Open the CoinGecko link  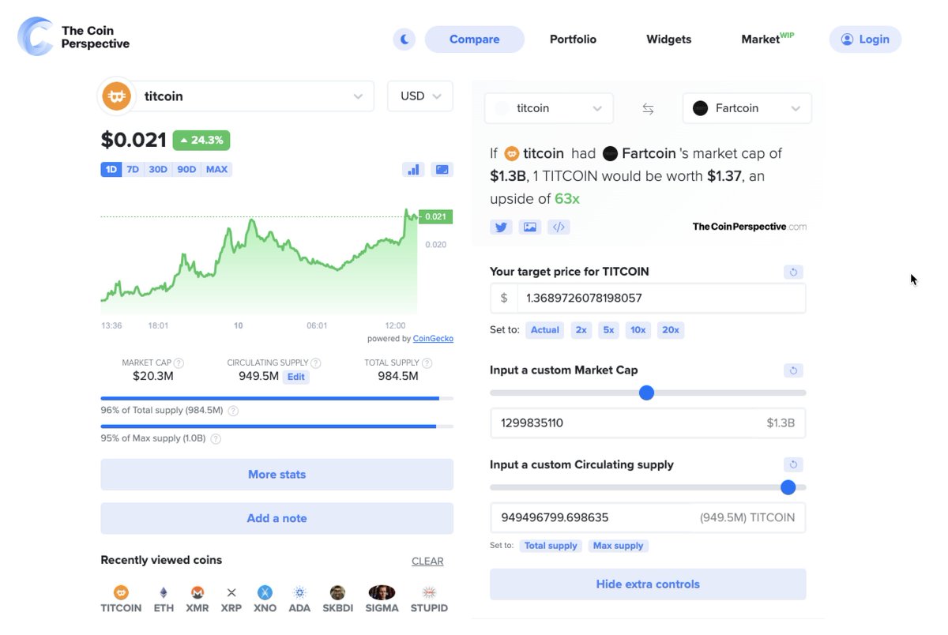(x=433, y=339)
